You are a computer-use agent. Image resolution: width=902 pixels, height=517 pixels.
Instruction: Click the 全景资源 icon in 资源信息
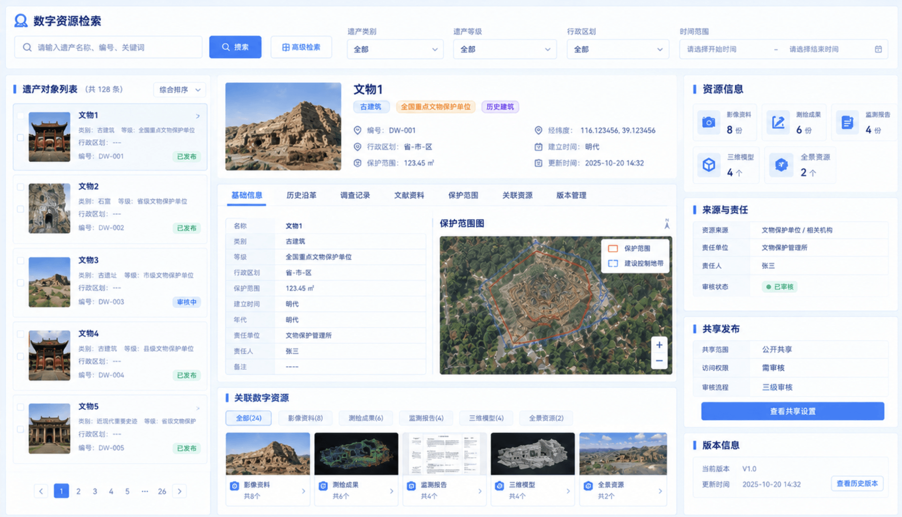781,165
